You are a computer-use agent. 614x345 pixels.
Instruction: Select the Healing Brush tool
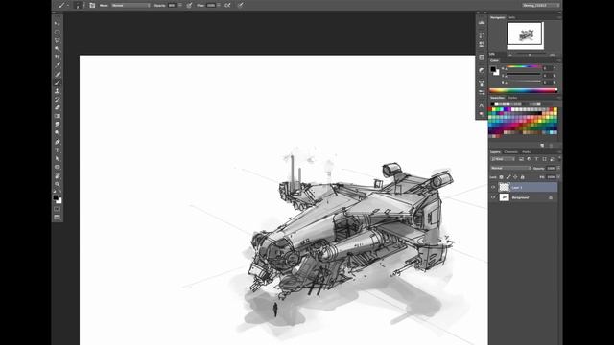coord(58,74)
